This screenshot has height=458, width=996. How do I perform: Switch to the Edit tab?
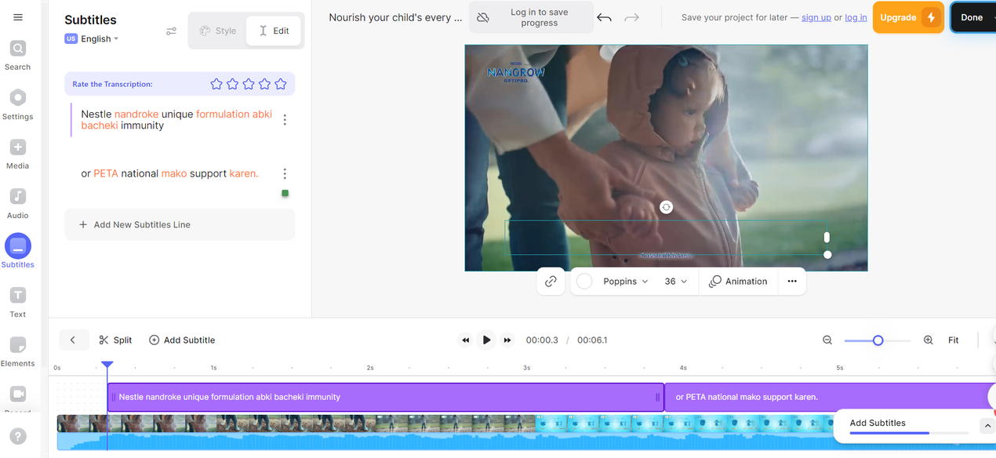pyautogui.click(x=274, y=31)
